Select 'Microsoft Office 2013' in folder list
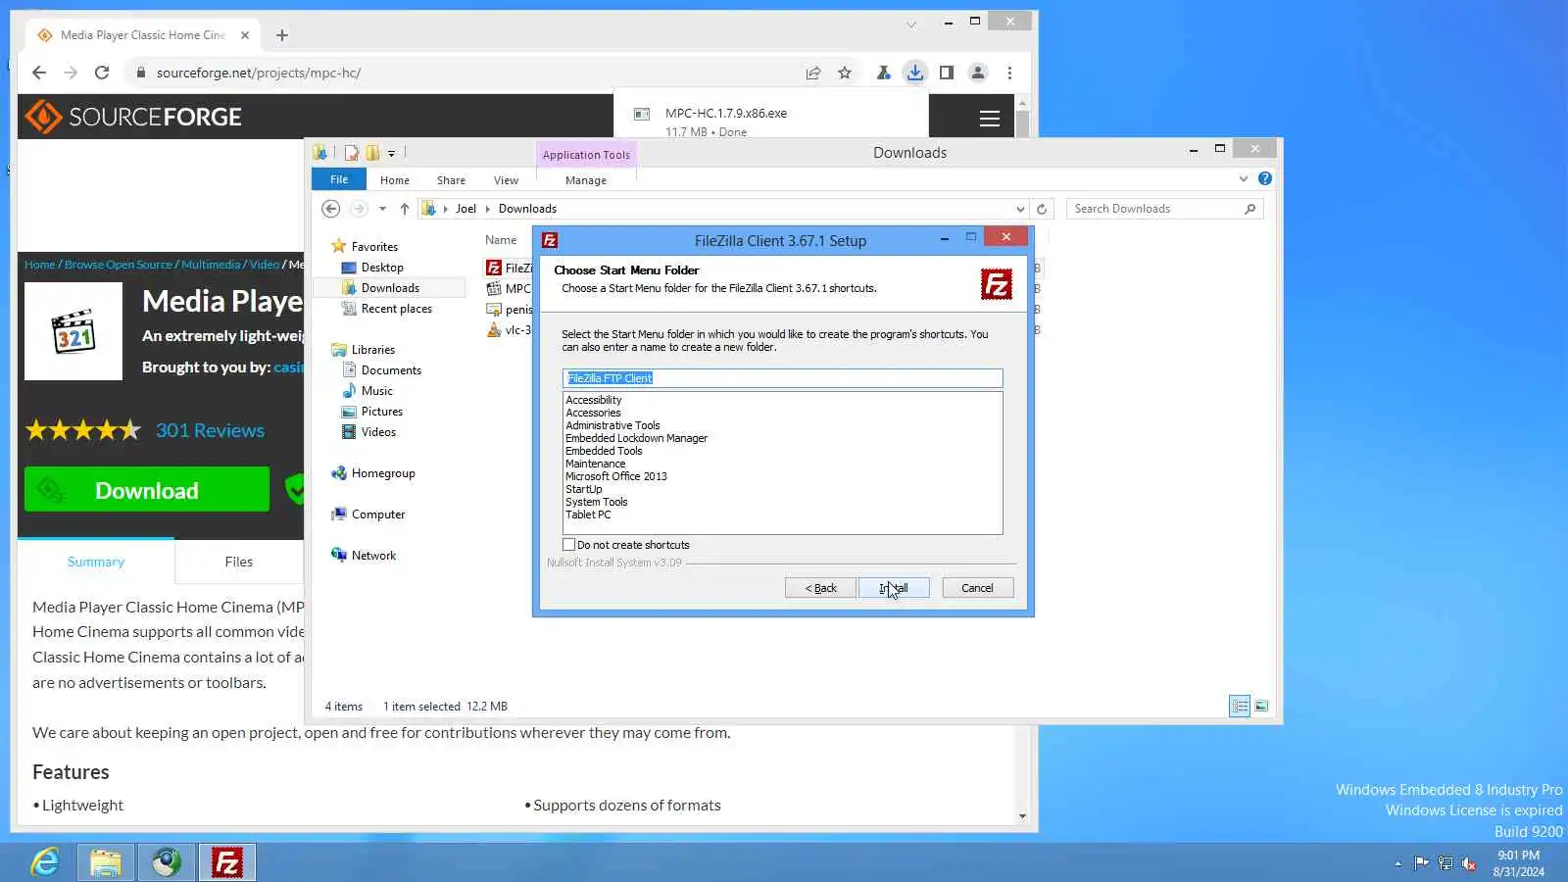 point(616,476)
